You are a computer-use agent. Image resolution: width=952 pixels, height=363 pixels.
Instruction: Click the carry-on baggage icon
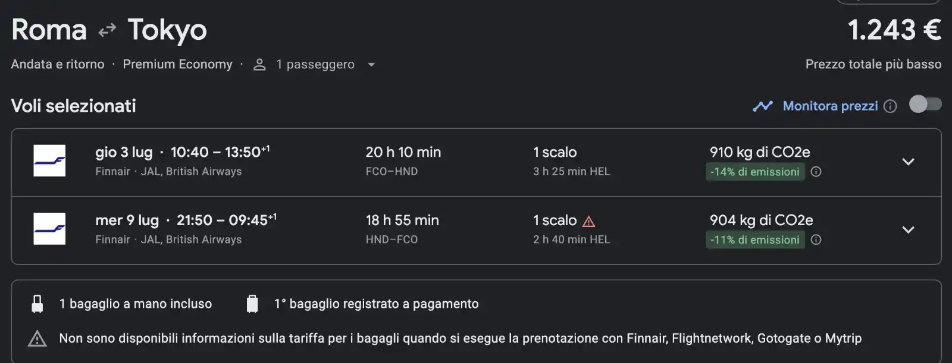[x=37, y=304]
